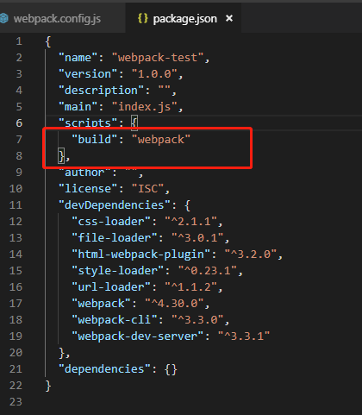Screen dimensions: 362x415
Task: Click the "build" key on line 7
Action: tap(95, 140)
